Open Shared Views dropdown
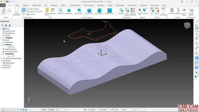 click(x=191, y=14)
